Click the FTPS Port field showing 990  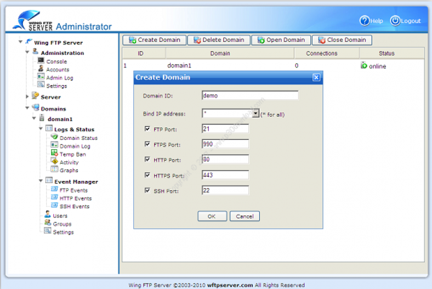(225, 144)
